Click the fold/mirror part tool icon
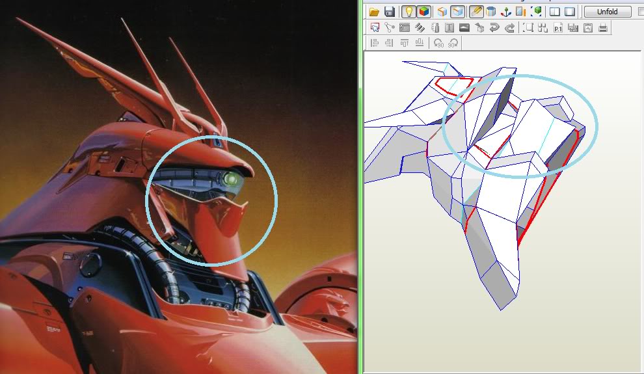The width and height of the screenshot is (644, 374). (435, 27)
